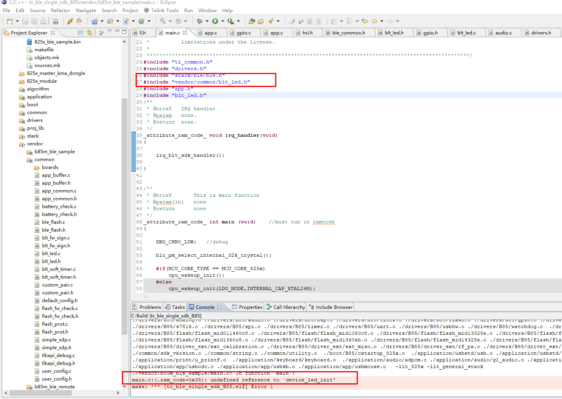Click the lightning bolt toolbar icon
The width and height of the screenshot is (562, 399).
tap(70, 21)
